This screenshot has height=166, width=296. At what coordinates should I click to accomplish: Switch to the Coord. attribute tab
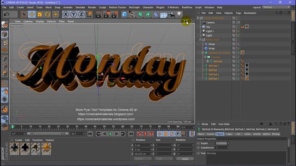tap(210, 134)
